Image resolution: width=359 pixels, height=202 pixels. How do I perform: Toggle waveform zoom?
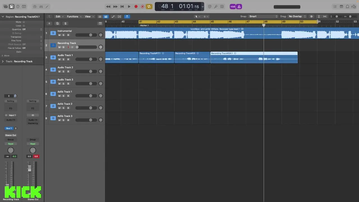tap(312, 17)
